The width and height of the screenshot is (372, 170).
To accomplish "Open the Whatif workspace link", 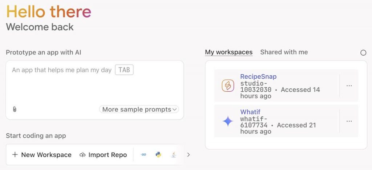I will tap(250, 112).
